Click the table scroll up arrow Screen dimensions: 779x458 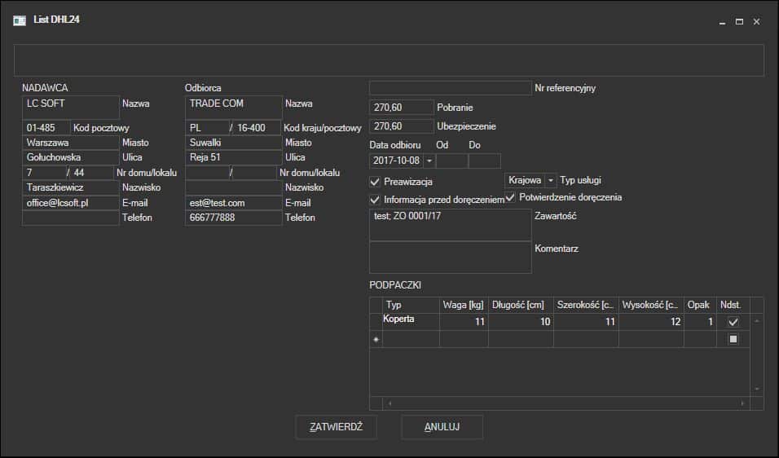coord(757,321)
